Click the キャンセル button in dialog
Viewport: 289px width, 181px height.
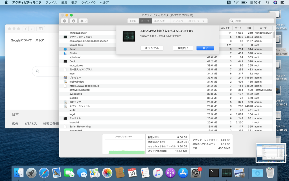(152, 48)
